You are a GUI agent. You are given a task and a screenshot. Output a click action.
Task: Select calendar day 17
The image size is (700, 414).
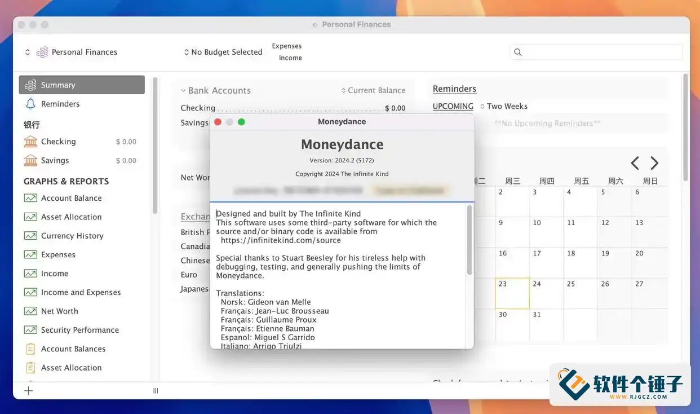coord(546,263)
